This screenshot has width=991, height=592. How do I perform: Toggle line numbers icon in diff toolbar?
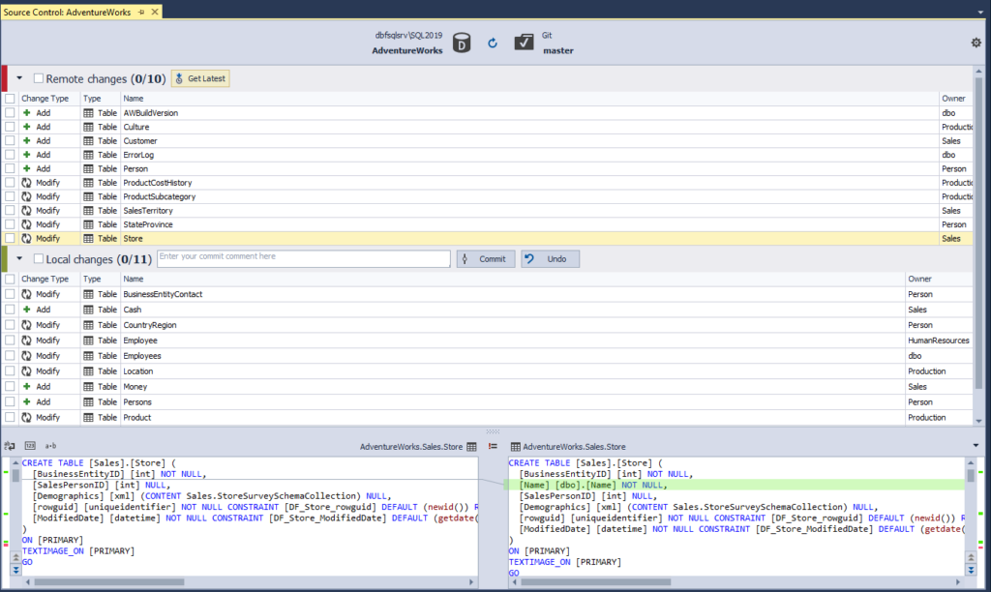coord(30,446)
